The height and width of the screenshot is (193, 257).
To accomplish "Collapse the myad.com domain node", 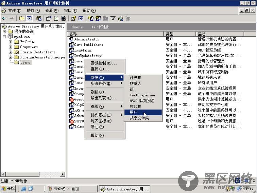I will point(4,37).
